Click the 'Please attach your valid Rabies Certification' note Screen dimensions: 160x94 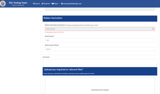tap(69, 74)
